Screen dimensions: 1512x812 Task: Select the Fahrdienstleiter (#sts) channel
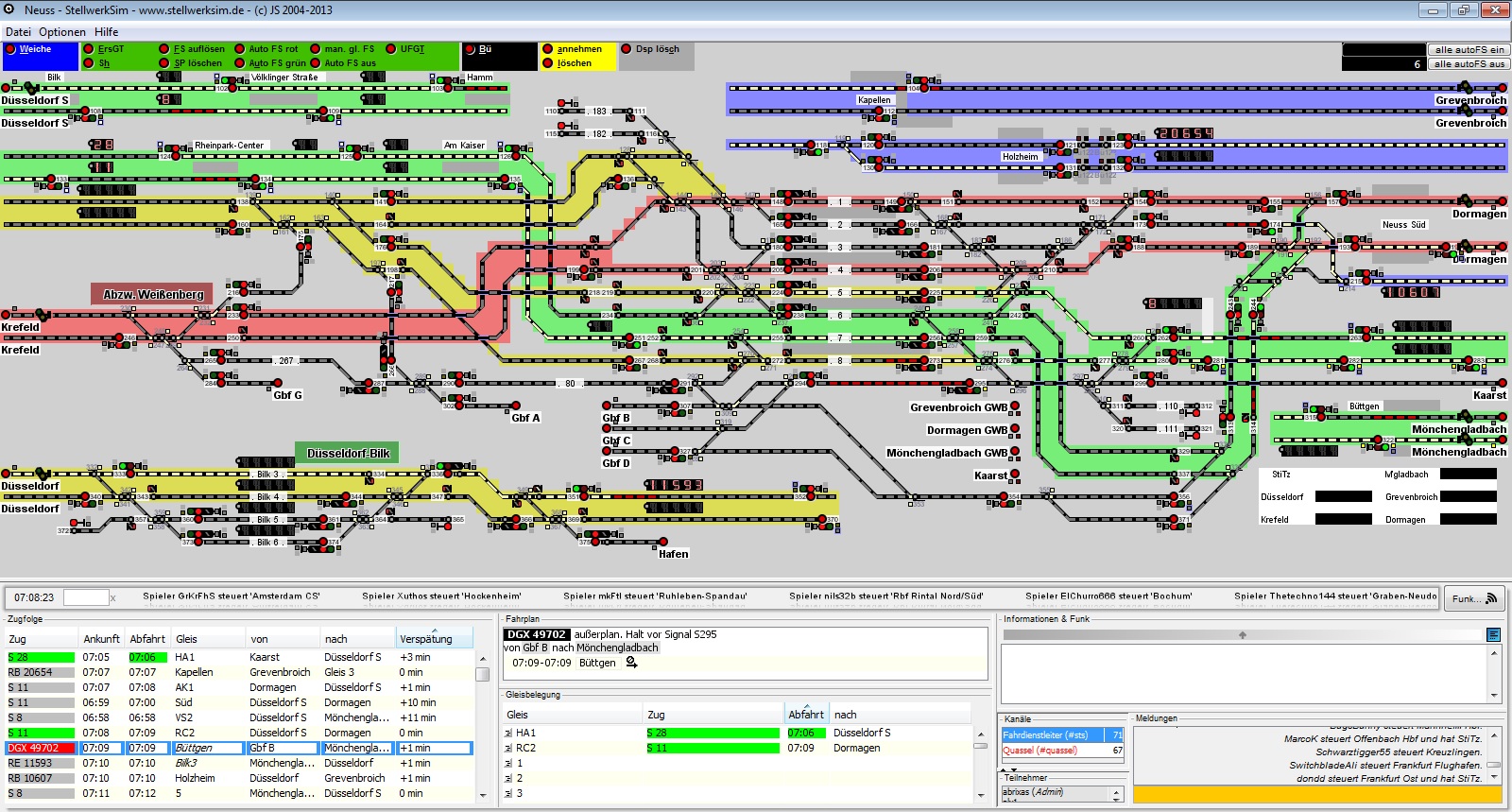pos(1063,734)
